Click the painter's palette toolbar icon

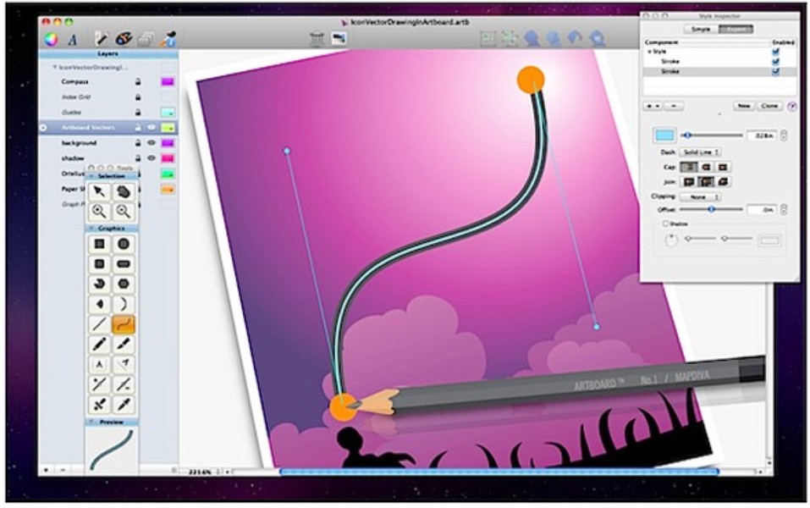coord(124,38)
